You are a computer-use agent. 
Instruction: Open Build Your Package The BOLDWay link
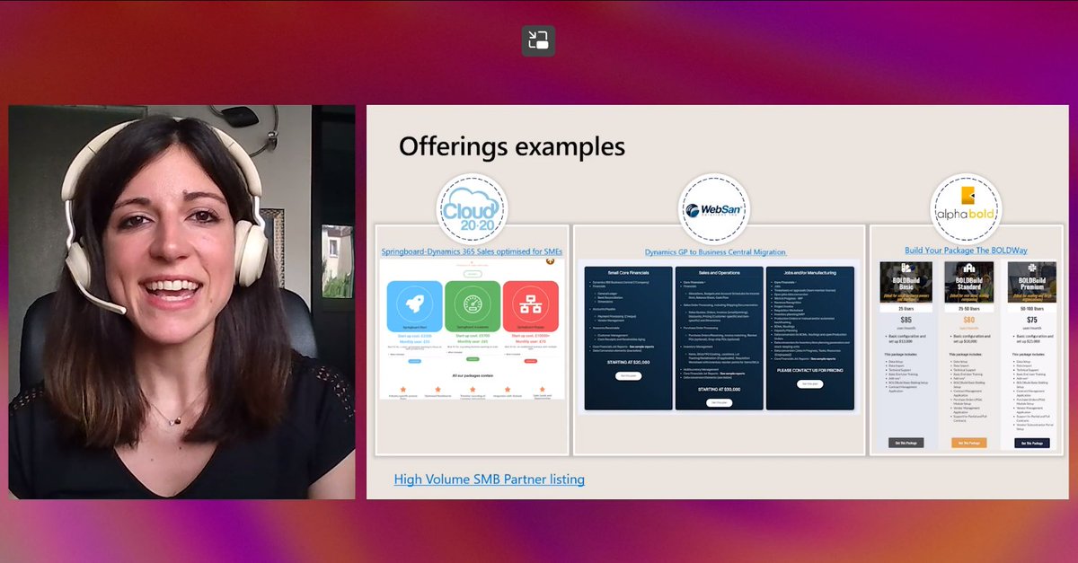point(966,251)
